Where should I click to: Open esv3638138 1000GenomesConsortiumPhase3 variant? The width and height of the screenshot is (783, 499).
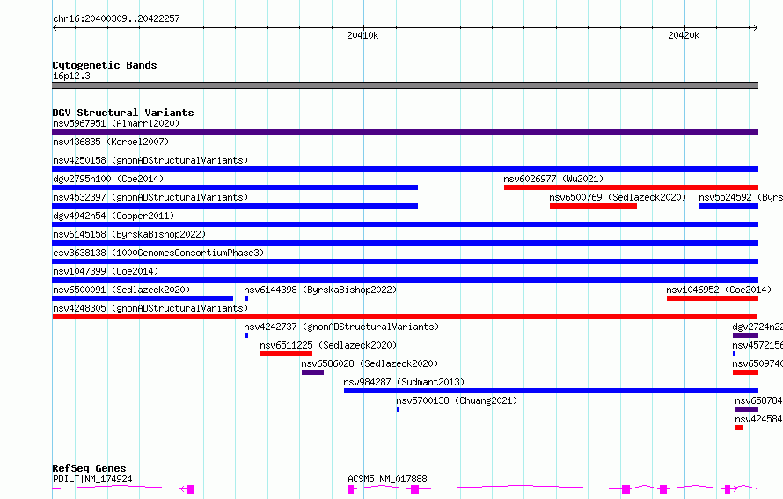point(405,261)
